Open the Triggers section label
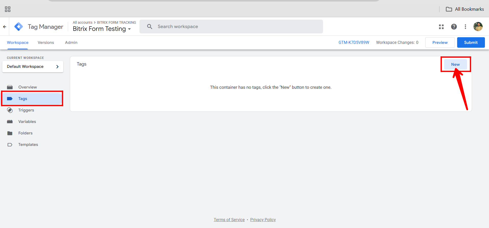Viewport: 489px width, 228px height. coord(26,110)
